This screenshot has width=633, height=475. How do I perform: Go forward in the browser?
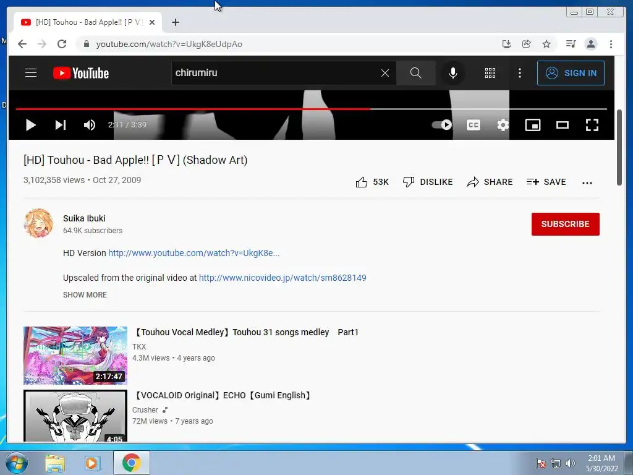42,44
